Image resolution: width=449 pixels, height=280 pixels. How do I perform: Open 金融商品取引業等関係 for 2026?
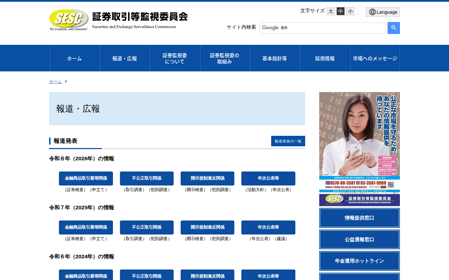point(86,178)
